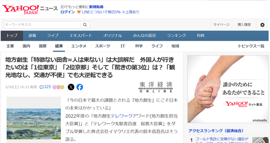Click the 新規取得 link
Screen dimensions: 270x143
click(96, 7)
